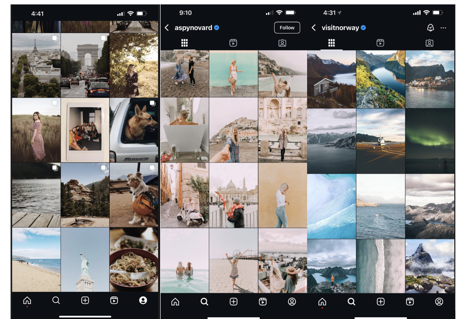Switch to the Reels tab on aspynovard profile
Image resolution: width=458 pixels, height=319 pixels.
[233, 43]
